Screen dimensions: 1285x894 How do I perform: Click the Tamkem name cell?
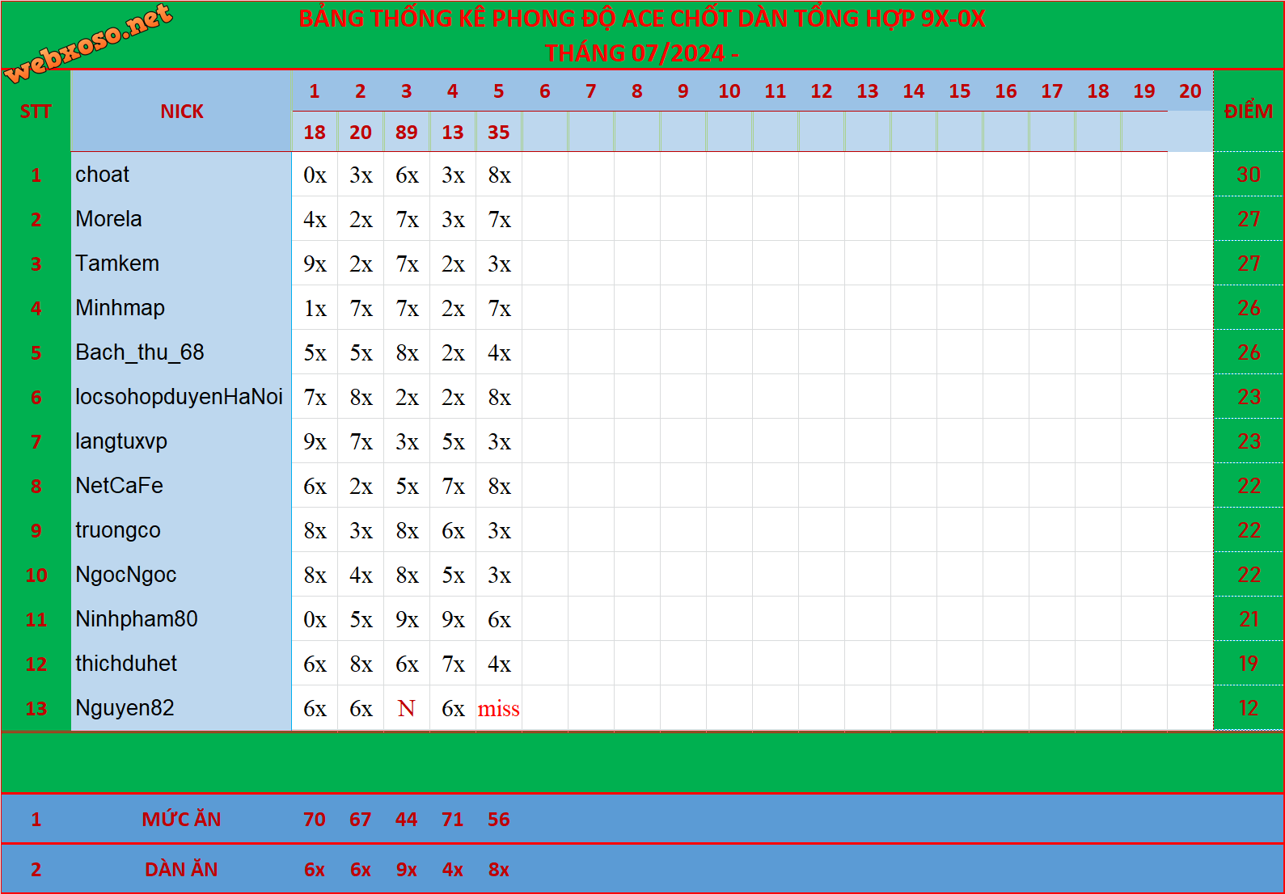(181, 264)
